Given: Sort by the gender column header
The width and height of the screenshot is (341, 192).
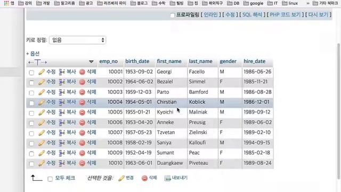Looking at the screenshot, I should [x=228, y=61].
